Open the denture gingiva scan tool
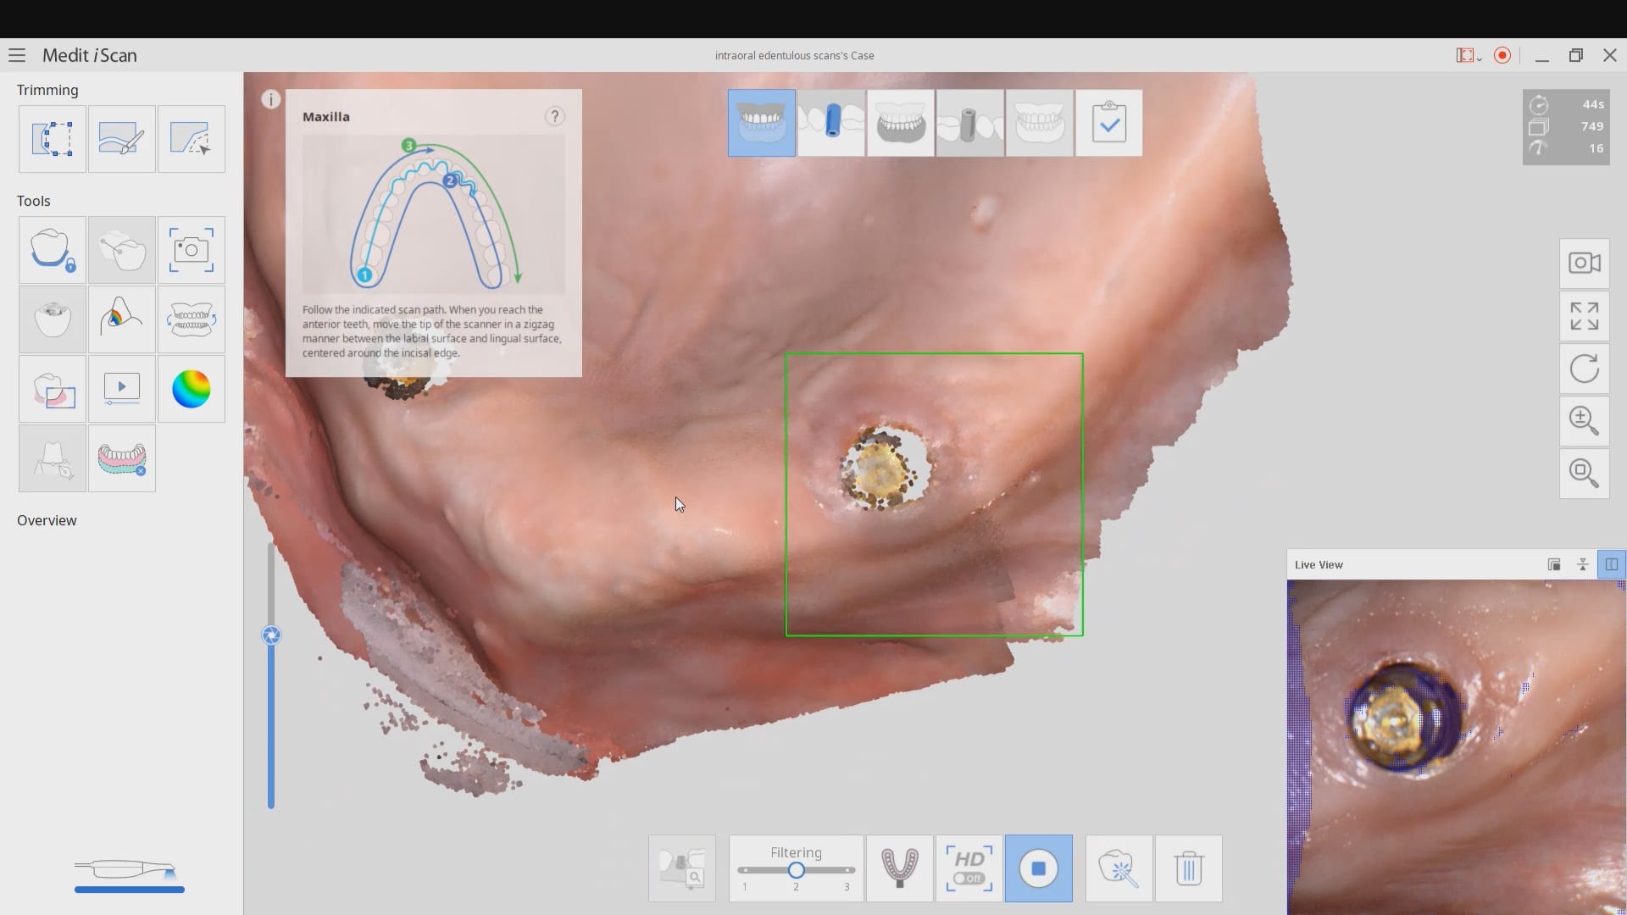Image resolution: width=1627 pixels, height=915 pixels. tap(122, 458)
